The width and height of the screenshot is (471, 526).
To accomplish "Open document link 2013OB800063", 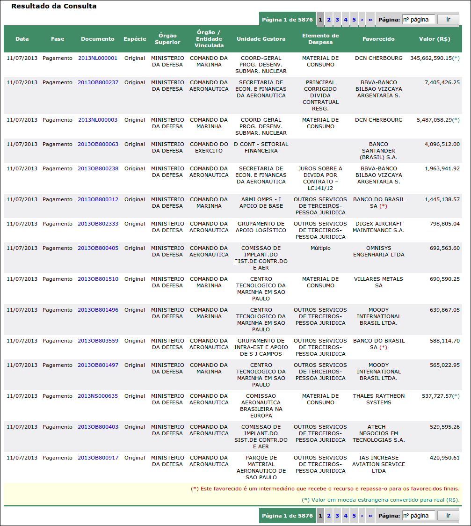I will (x=98, y=144).
